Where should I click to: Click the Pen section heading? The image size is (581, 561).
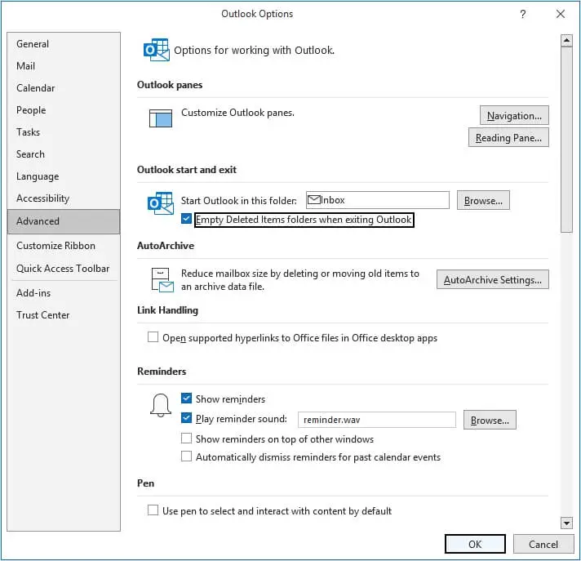pos(145,483)
